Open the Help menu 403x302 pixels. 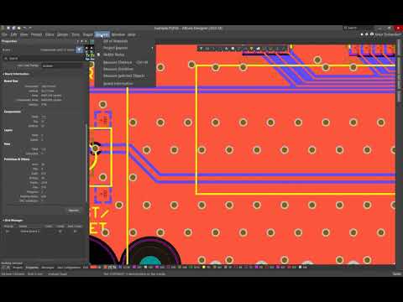point(132,34)
